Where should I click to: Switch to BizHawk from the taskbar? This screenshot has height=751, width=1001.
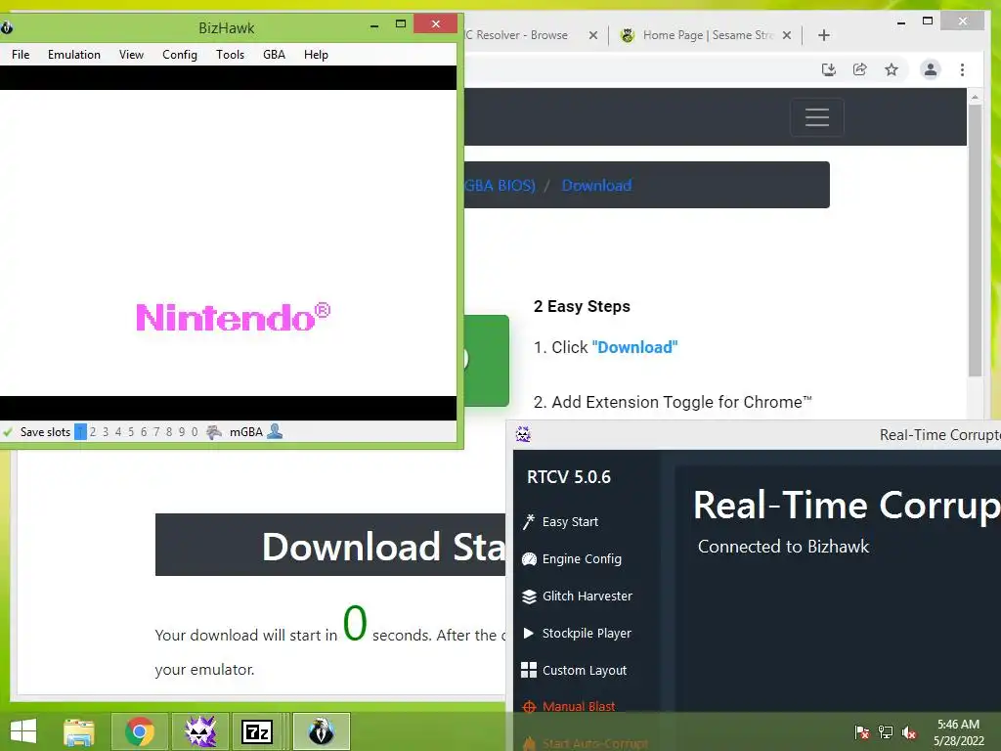click(321, 731)
